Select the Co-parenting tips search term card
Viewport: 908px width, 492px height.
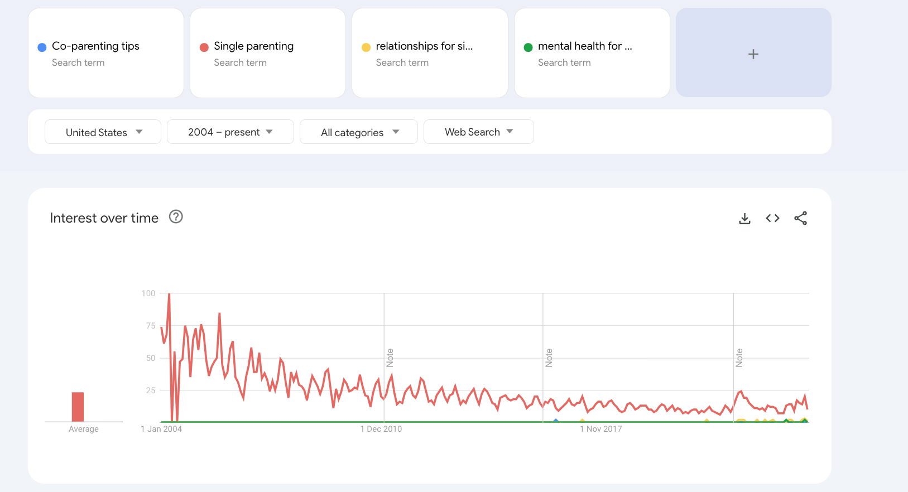[105, 53]
